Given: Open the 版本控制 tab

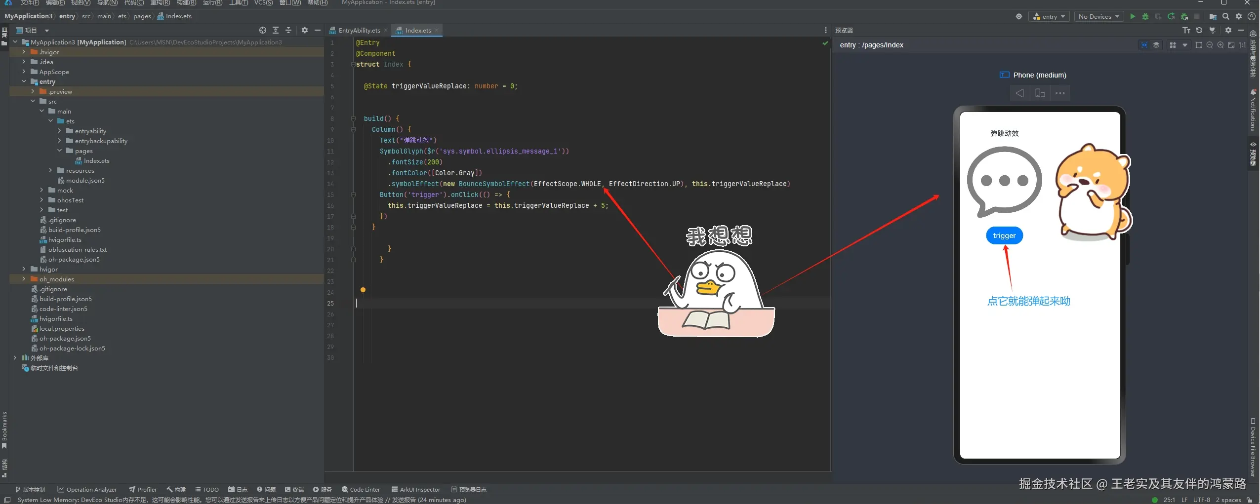Looking at the screenshot, I should [30, 490].
